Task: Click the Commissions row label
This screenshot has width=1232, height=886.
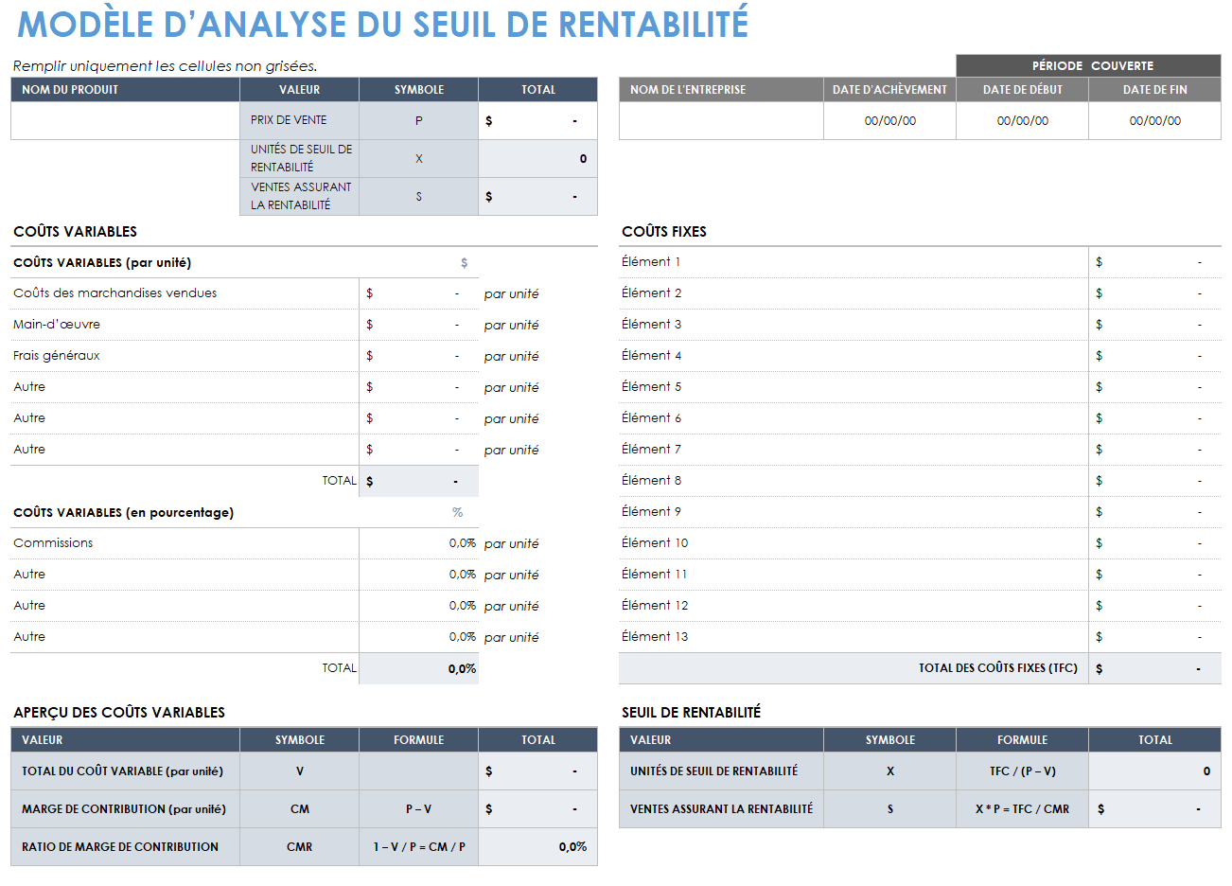Action: click(53, 543)
